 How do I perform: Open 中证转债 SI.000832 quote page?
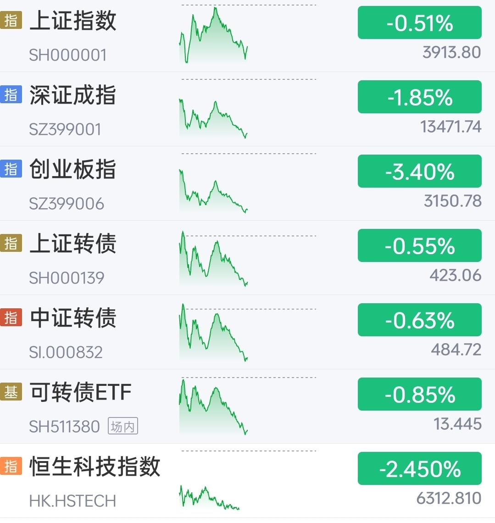[248, 332]
